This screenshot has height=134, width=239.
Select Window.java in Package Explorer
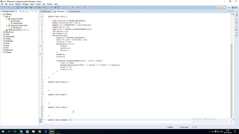(x=17, y=28)
